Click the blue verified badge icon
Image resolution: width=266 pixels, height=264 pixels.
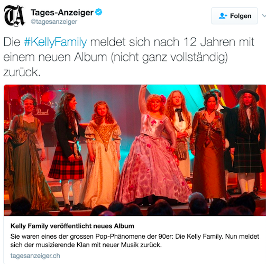99,12
